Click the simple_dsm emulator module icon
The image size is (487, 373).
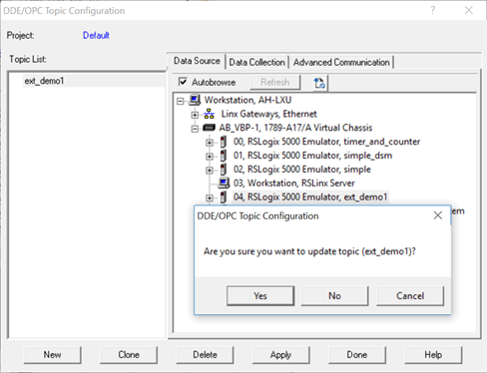224,156
